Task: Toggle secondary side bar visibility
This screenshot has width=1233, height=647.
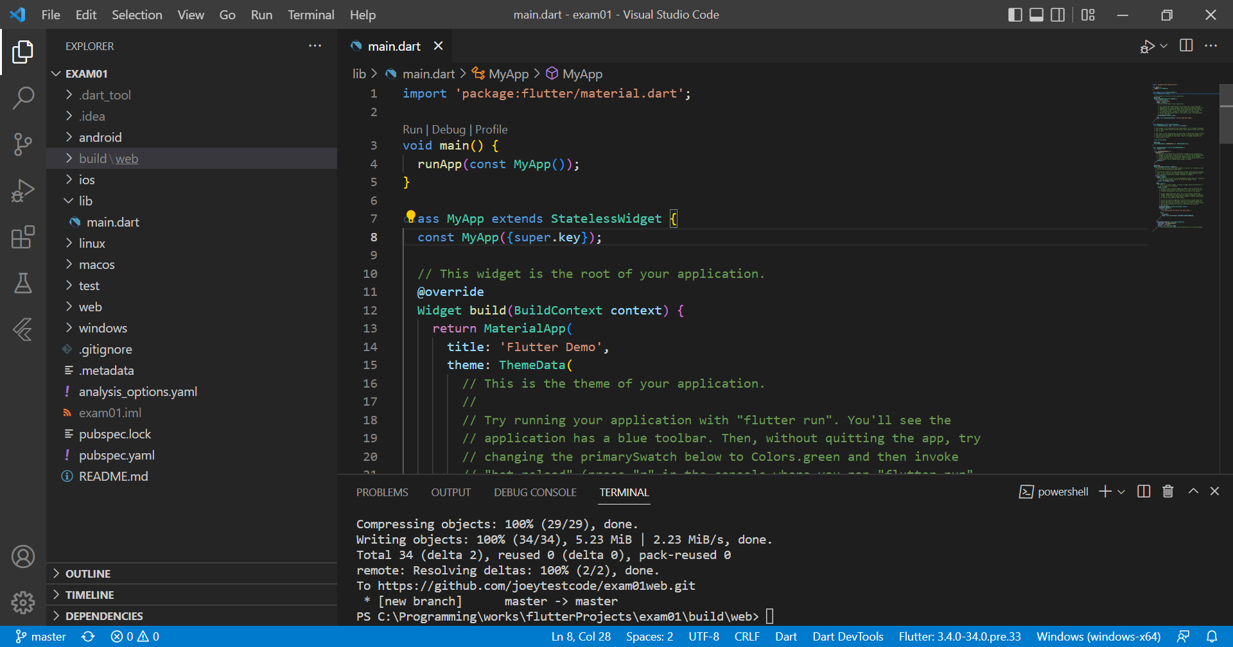Action: [1058, 15]
